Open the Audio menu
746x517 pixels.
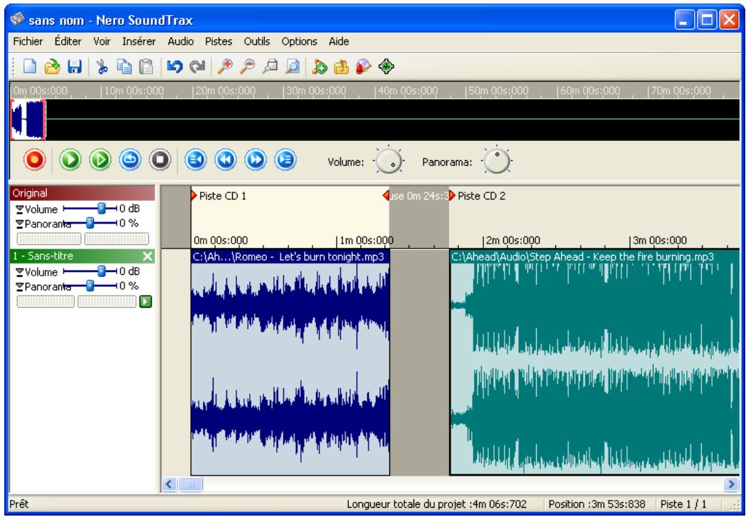[181, 41]
